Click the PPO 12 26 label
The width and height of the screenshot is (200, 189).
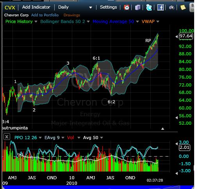coord(26,138)
